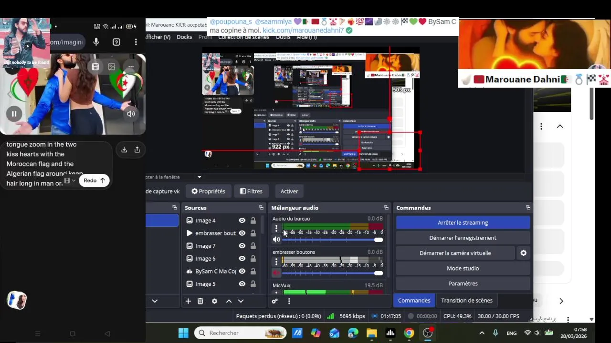Viewport: 611px width, 343px height.
Task: Adjust Audio du bureau volume slider
Action: [x=333, y=240]
